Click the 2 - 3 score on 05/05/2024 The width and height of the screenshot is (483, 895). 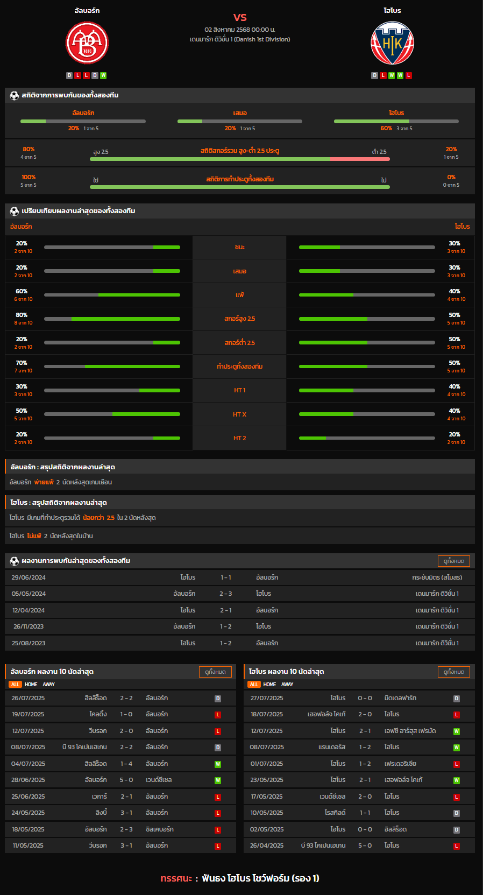(226, 594)
